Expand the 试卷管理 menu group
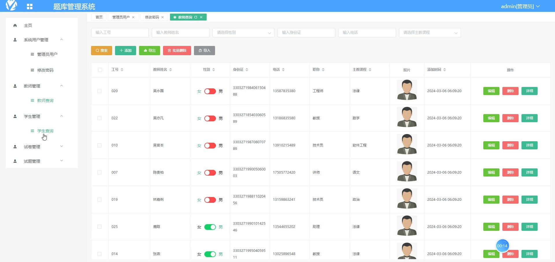This screenshot has width=555, height=262. click(62, 146)
